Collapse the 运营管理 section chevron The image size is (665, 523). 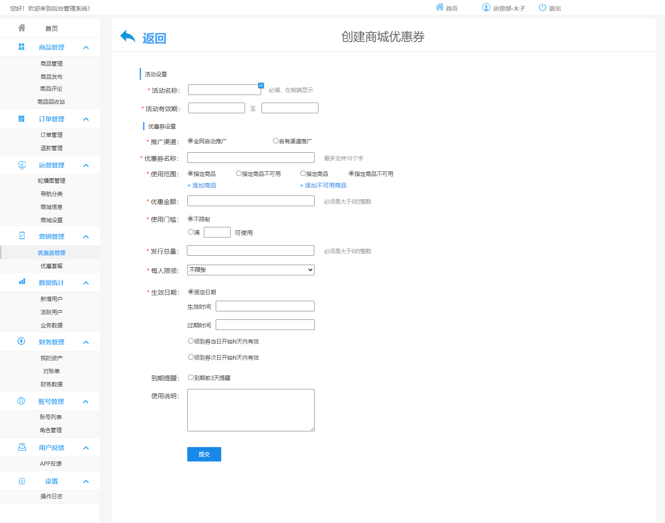pos(86,165)
